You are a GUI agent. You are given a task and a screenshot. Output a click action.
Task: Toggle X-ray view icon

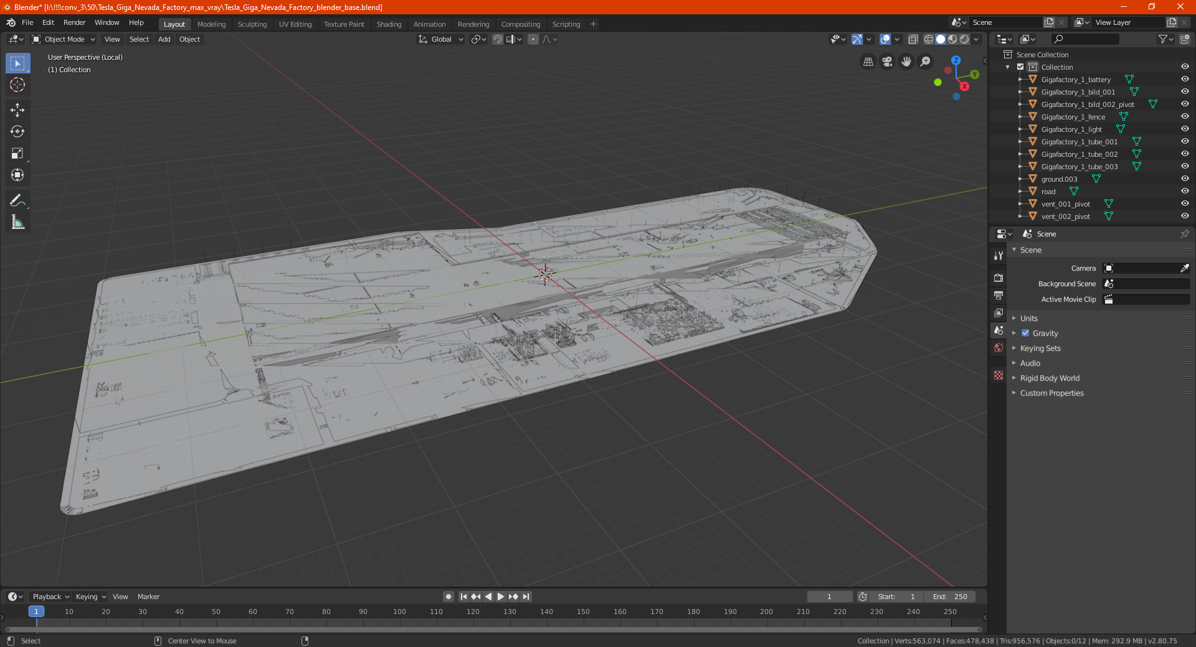[x=913, y=39]
